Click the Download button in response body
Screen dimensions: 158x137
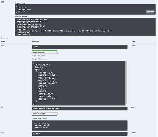point(150,12)
